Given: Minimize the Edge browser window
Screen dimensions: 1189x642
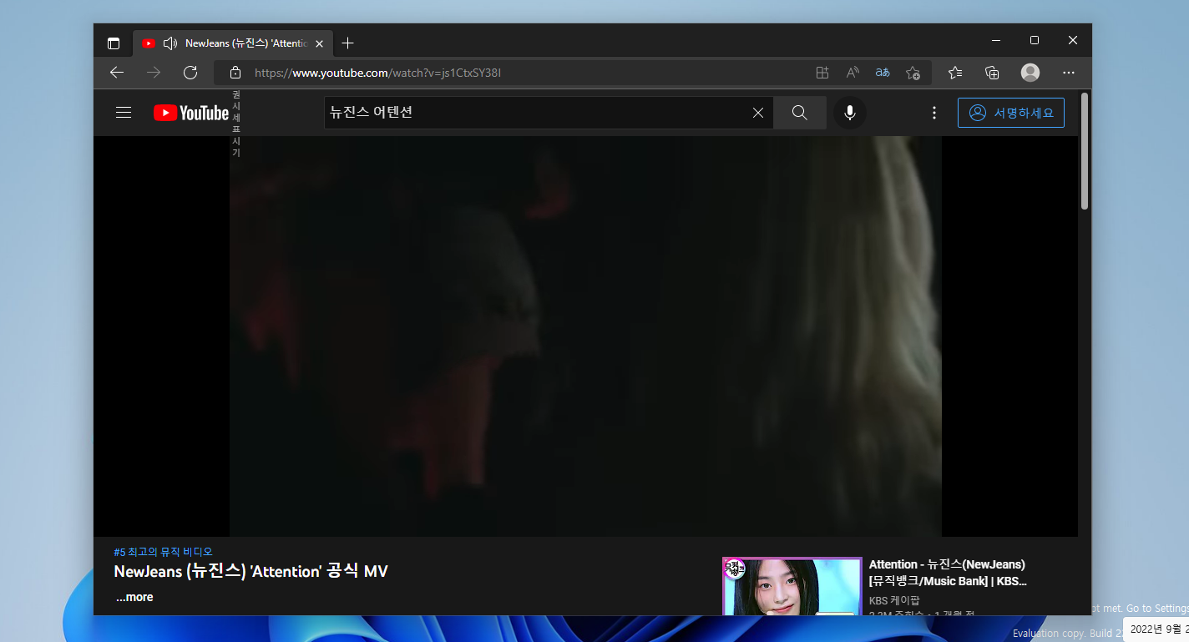Looking at the screenshot, I should coord(996,40).
